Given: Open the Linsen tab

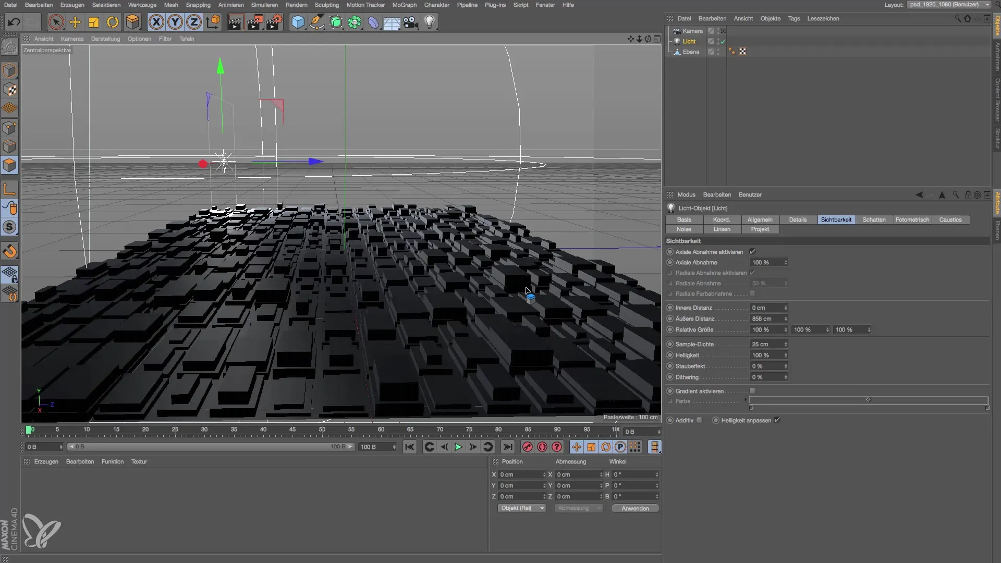Looking at the screenshot, I should (722, 229).
